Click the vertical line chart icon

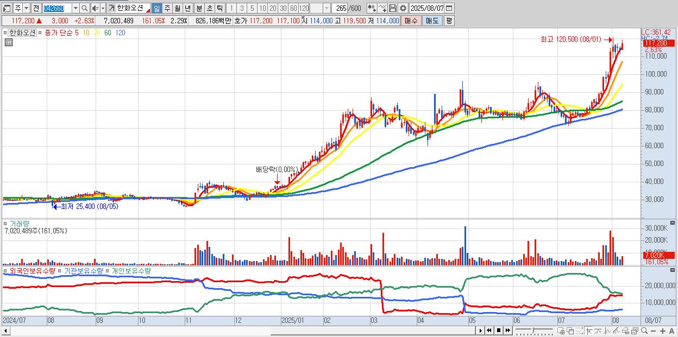(607, 331)
